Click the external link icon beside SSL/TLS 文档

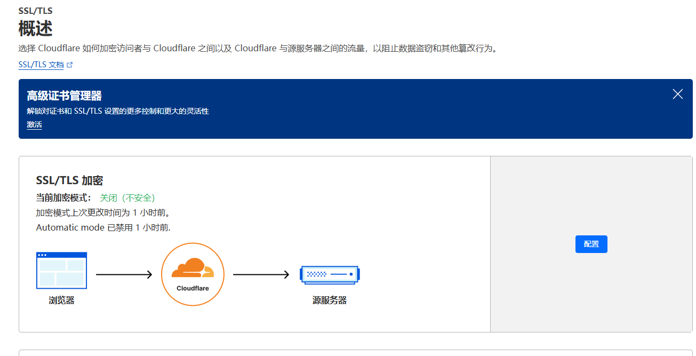point(69,65)
